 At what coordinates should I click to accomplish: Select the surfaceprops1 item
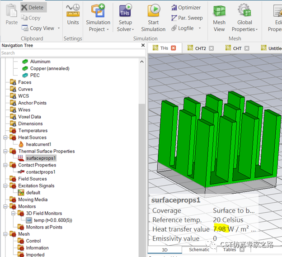pyautogui.click(x=37, y=158)
